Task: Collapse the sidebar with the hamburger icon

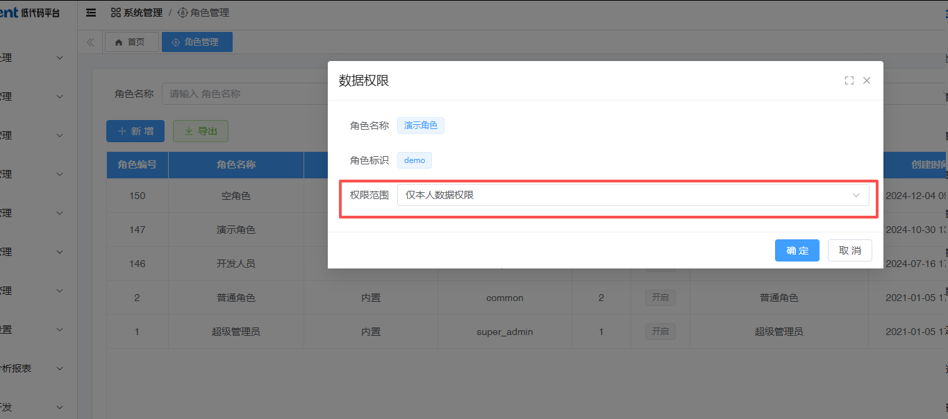Action: pyautogui.click(x=91, y=12)
